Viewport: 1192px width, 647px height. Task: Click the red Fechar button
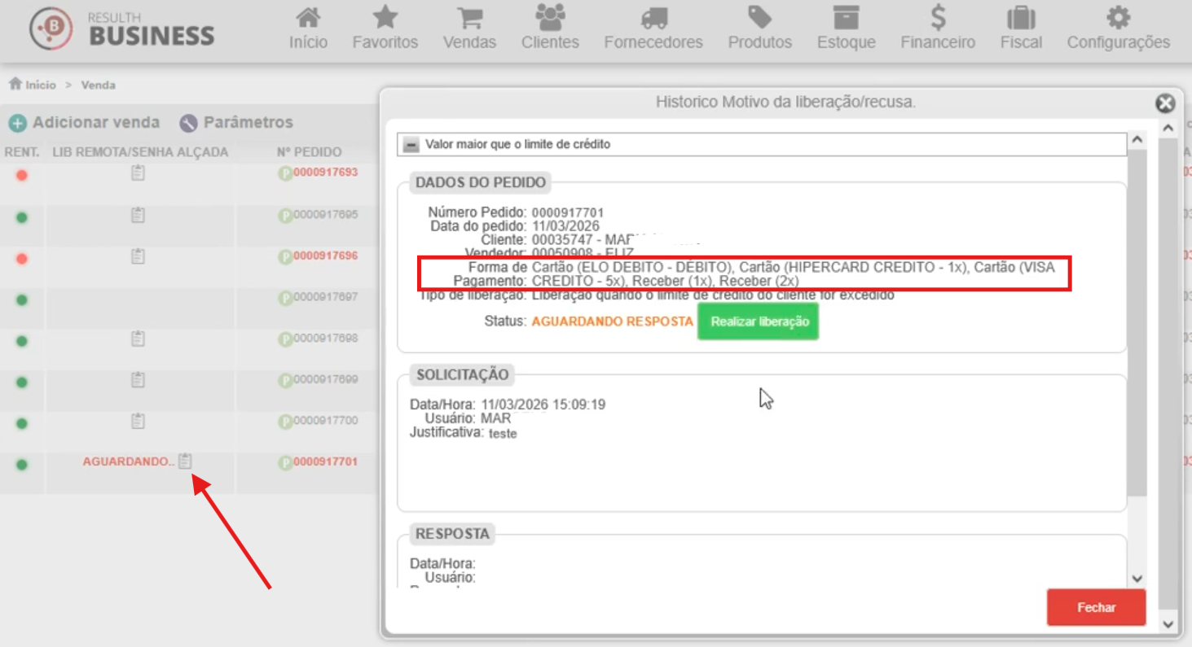pyautogui.click(x=1096, y=607)
